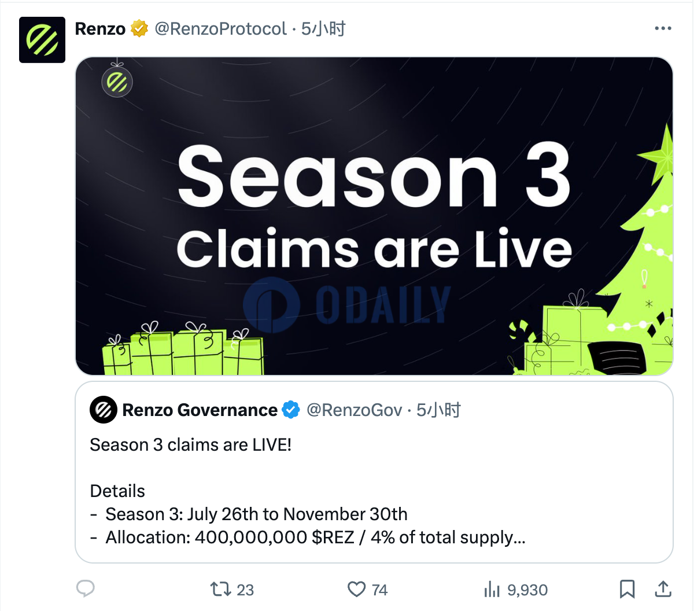This screenshot has width=694, height=611.
Task: Repost the tweet with 23 reposts
Action: 232,590
